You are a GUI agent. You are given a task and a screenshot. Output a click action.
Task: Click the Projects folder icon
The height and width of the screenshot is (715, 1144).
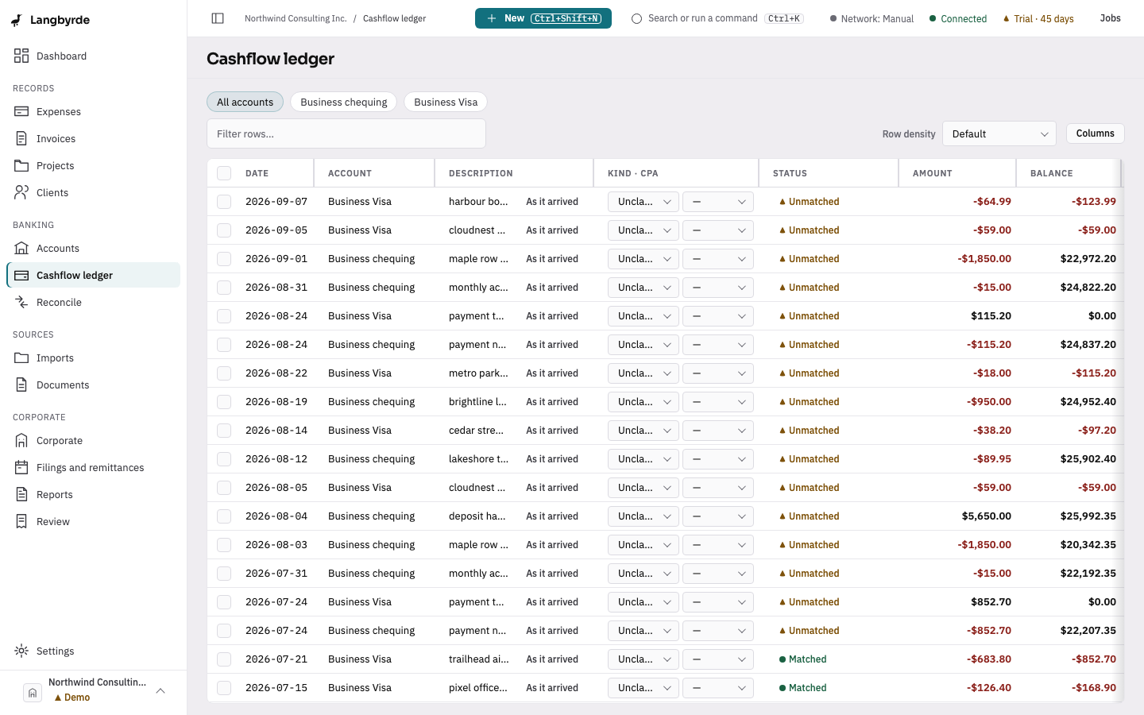click(x=21, y=165)
